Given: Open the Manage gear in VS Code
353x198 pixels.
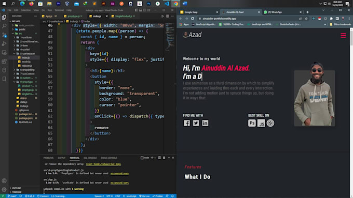Looking at the screenshot, I should click(4, 190).
